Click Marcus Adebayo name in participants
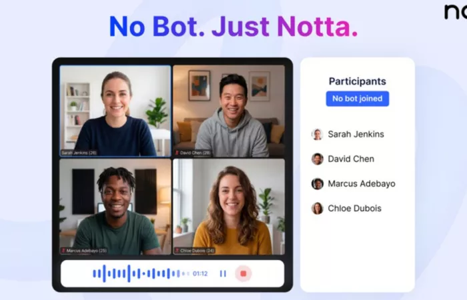 tap(362, 183)
